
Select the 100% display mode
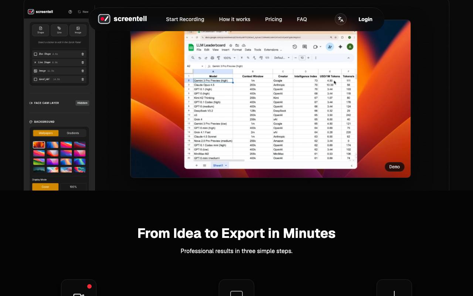point(73,187)
